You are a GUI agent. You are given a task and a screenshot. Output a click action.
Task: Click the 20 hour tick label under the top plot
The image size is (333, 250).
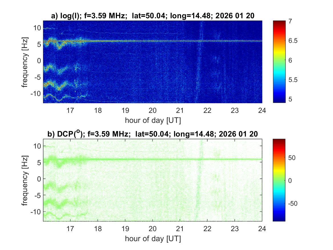[153, 111]
